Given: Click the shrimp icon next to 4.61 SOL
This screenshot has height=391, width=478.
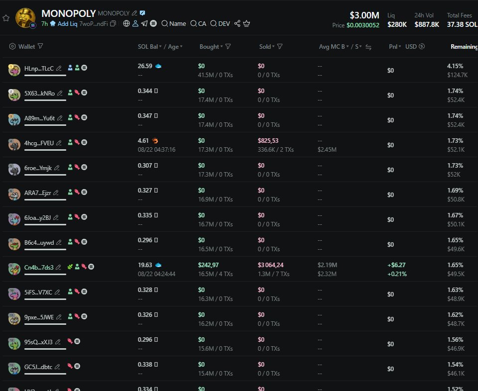Looking at the screenshot, I should 155,141.
